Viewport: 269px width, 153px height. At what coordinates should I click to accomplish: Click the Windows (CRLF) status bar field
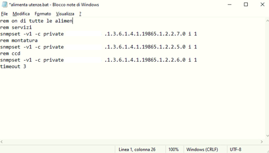pyautogui.click(x=202, y=150)
